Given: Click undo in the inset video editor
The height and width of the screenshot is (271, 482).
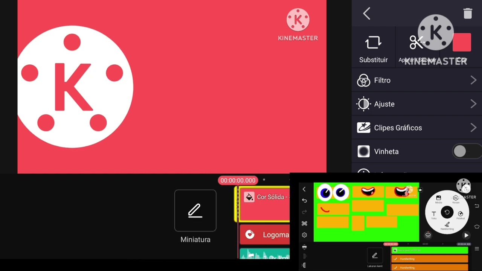Looking at the screenshot, I should (304, 201).
